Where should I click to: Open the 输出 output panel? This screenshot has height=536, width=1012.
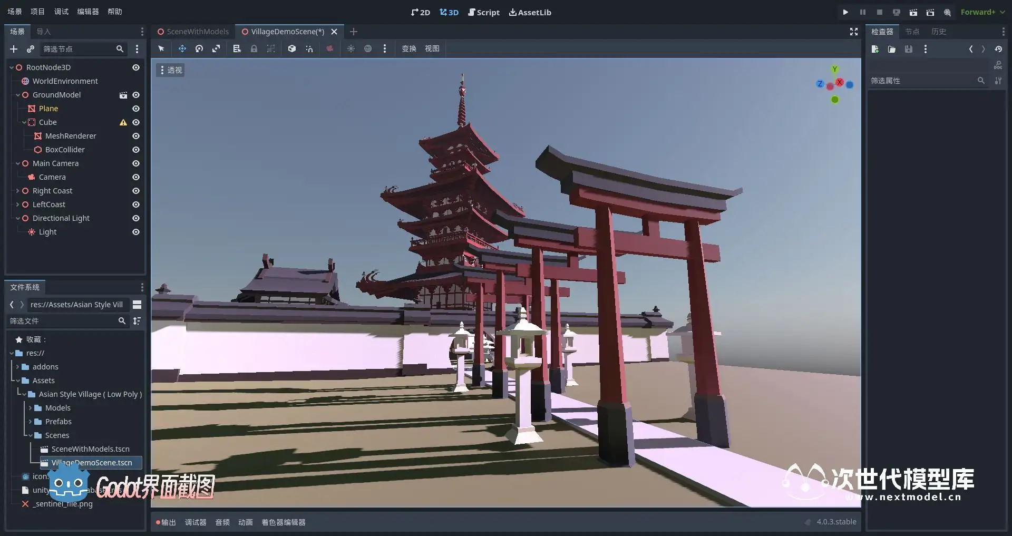pyautogui.click(x=166, y=522)
